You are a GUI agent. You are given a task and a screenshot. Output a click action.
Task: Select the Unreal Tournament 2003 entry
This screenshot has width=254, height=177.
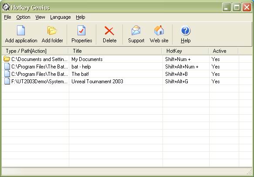97,82
